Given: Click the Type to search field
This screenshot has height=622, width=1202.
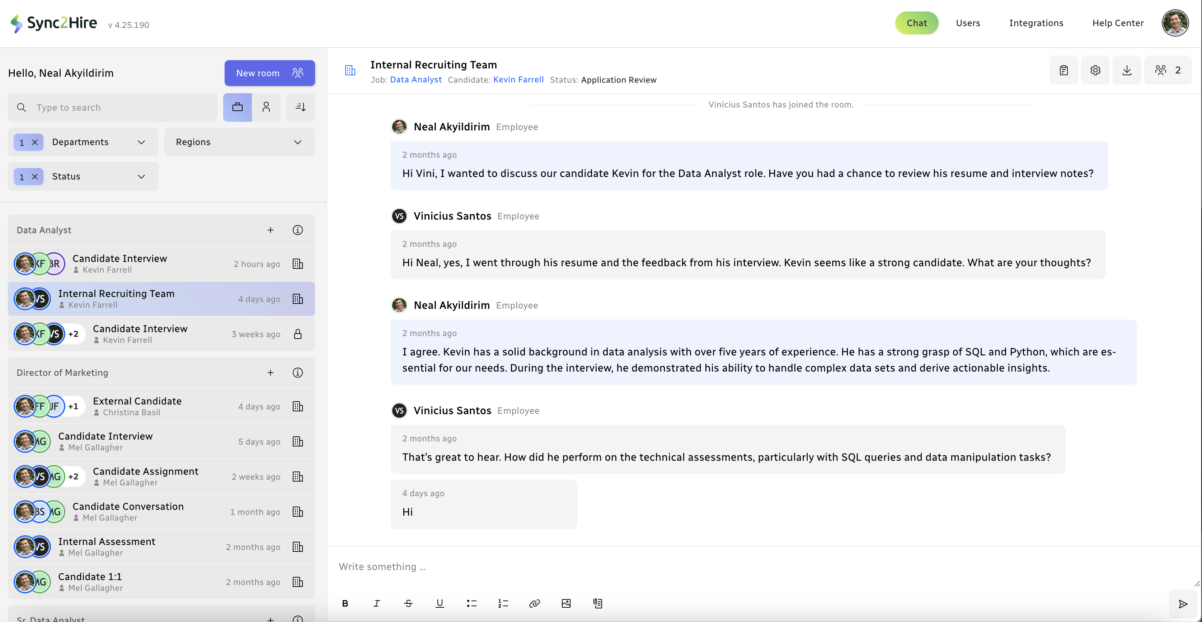Looking at the screenshot, I should [x=121, y=107].
